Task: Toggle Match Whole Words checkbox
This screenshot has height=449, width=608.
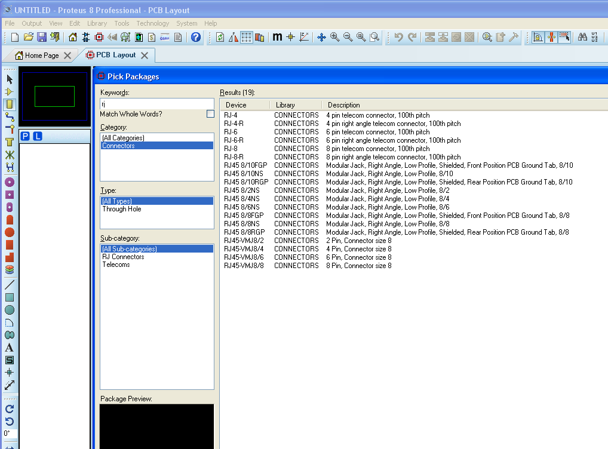Action: click(211, 114)
